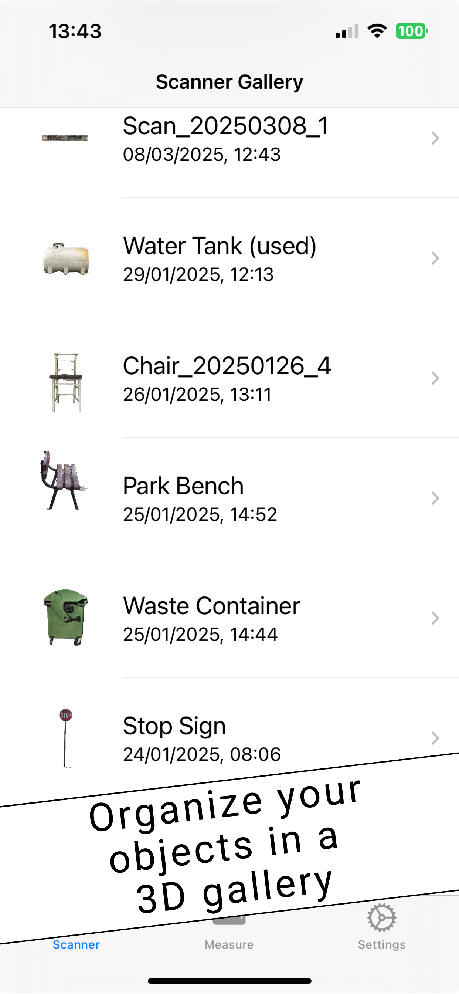Tap the Settings gear icon
This screenshot has height=994, width=459.
pos(381,917)
